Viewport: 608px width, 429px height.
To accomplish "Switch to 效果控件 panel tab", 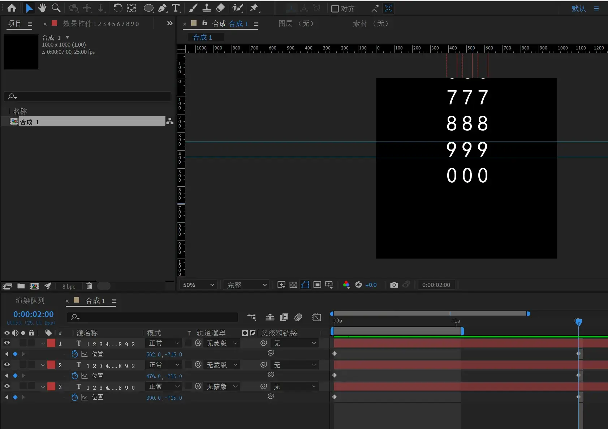I will pos(101,23).
